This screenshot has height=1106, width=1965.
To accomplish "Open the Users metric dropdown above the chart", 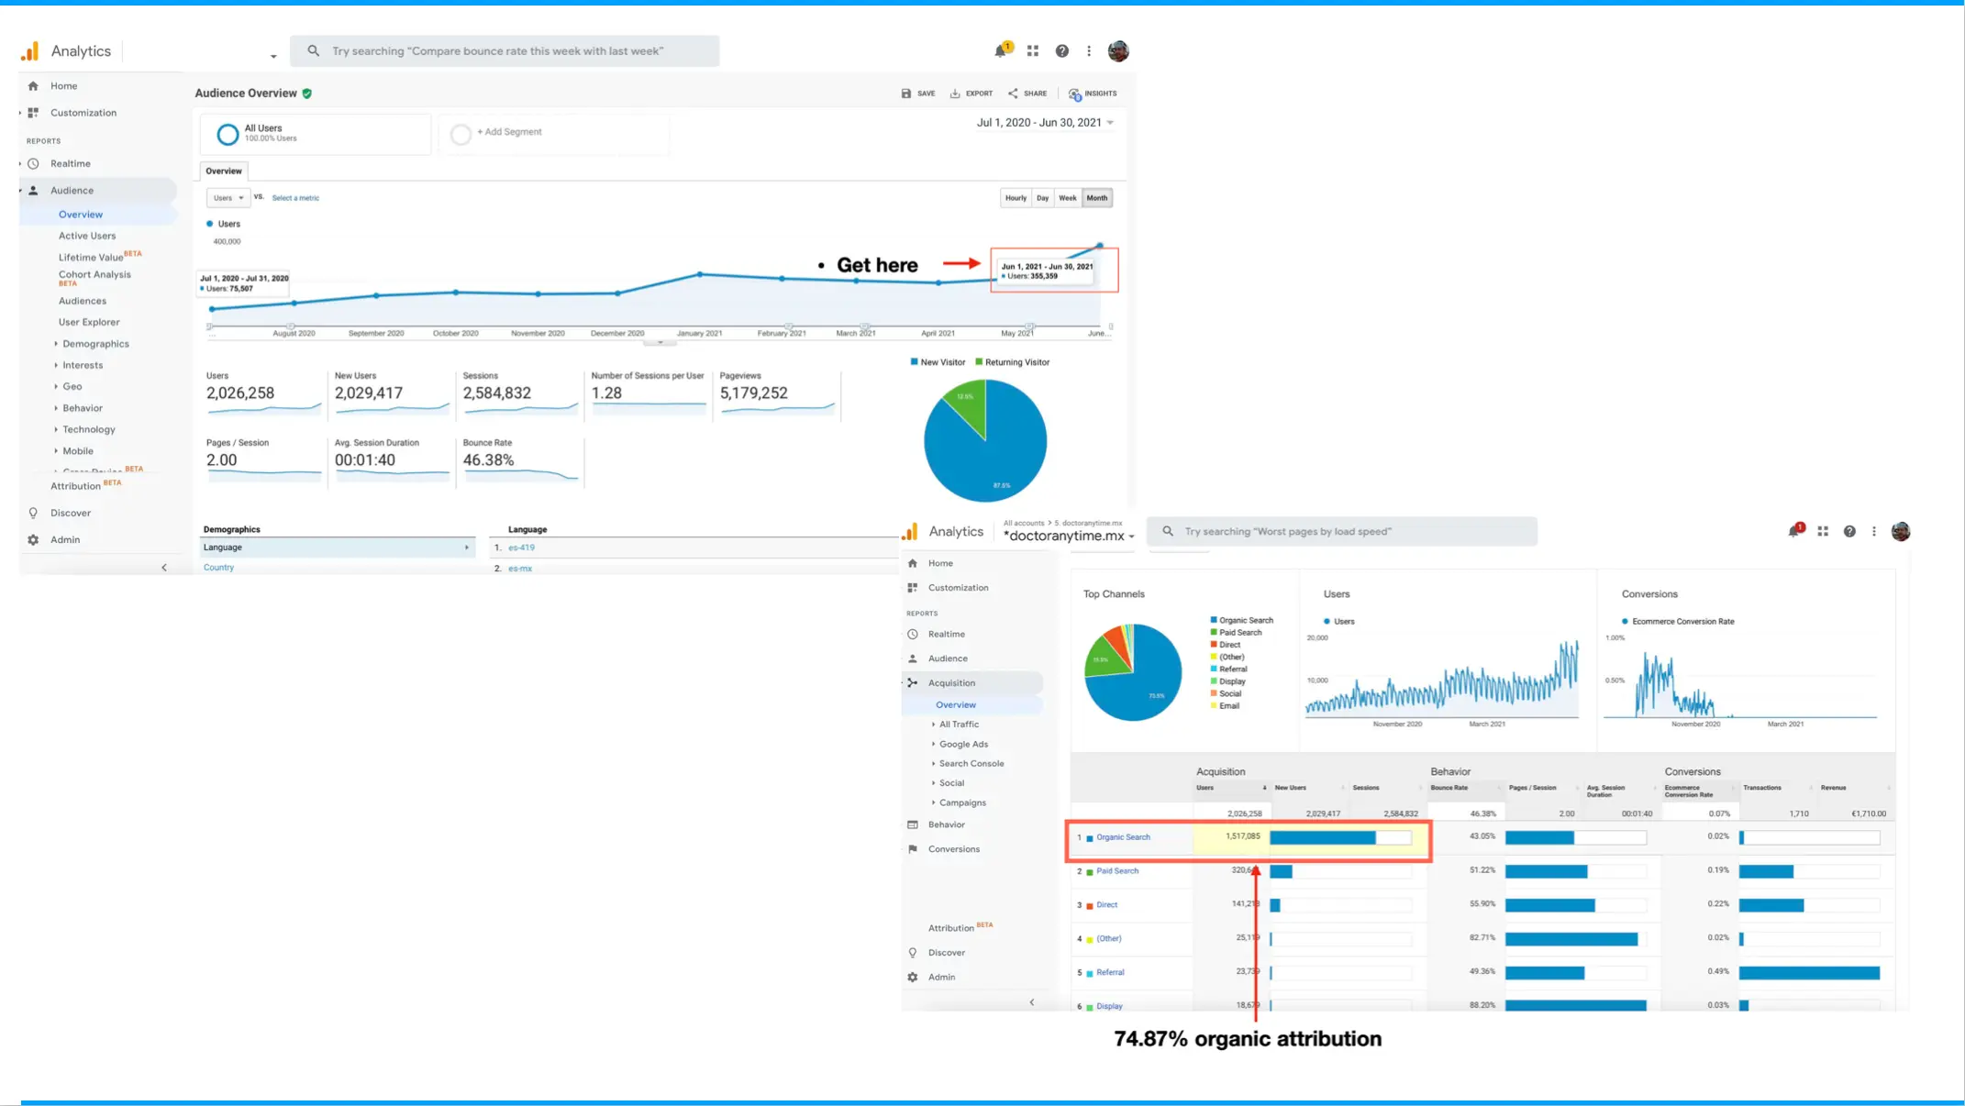I will pyautogui.click(x=228, y=198).
